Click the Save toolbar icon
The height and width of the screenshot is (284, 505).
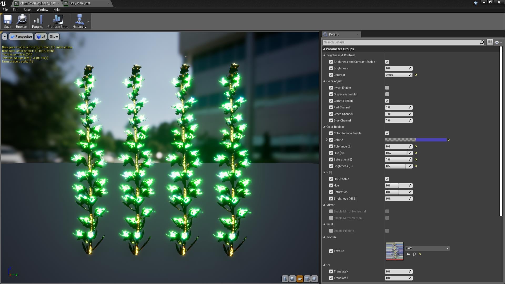(x=8, y=21)
